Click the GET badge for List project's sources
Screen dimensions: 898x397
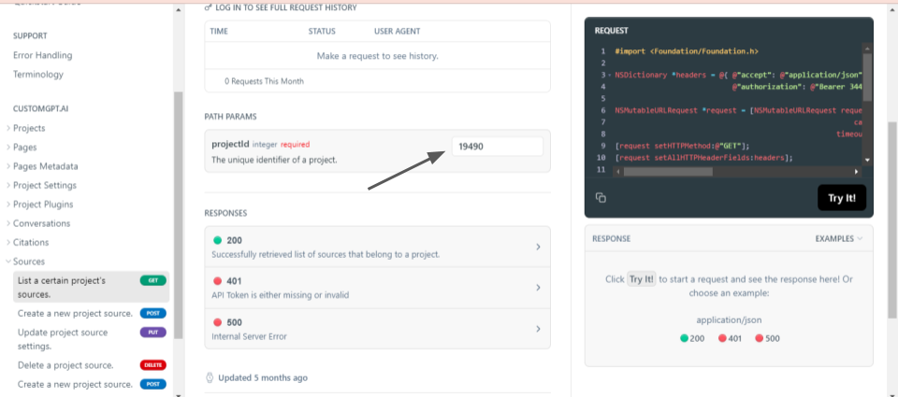click(x=152, y=280)
